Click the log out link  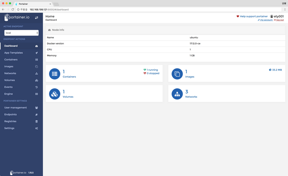pyautogui.click(x=280, y=20)
